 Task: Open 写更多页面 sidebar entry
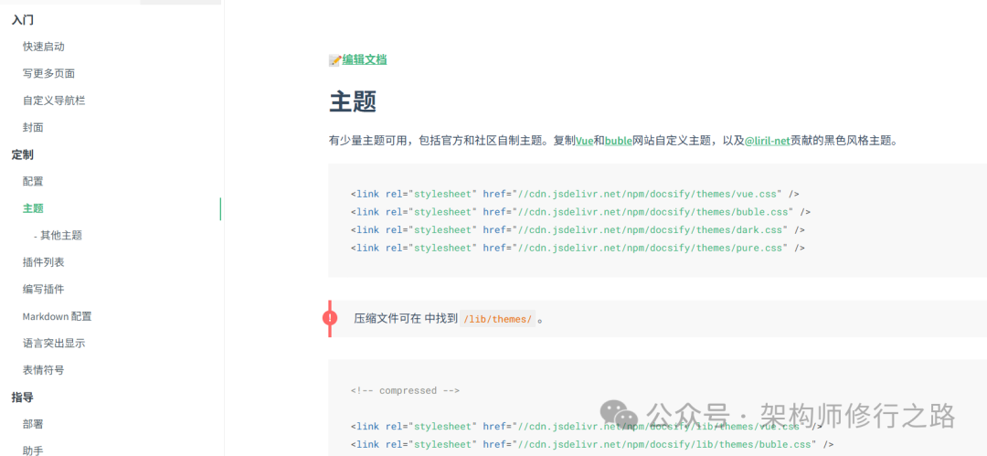pos(48,74)
